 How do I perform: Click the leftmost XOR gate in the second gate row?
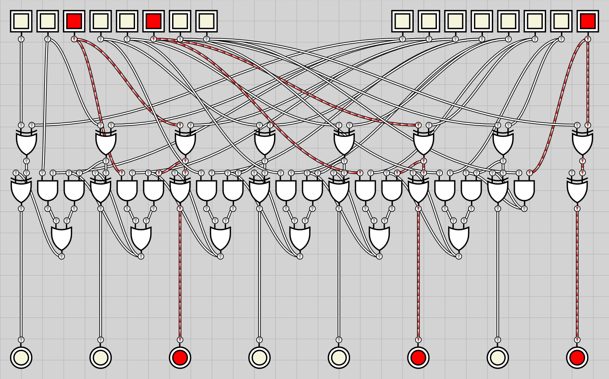(21, 191)
